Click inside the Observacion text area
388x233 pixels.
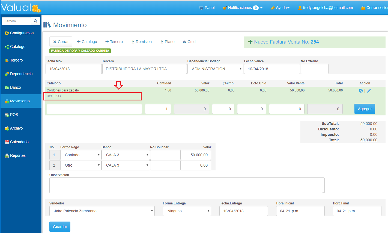tap(187, 185)
